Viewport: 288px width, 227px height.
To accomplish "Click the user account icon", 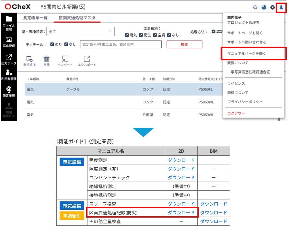I will tap(281, 7).
